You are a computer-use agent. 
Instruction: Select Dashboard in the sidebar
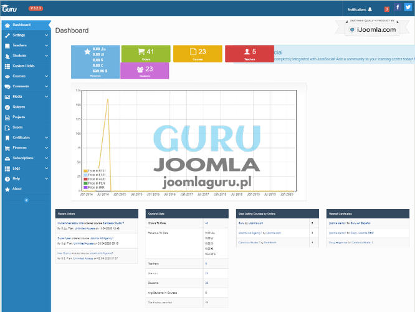pyautogui.click(x=26, y=25)
